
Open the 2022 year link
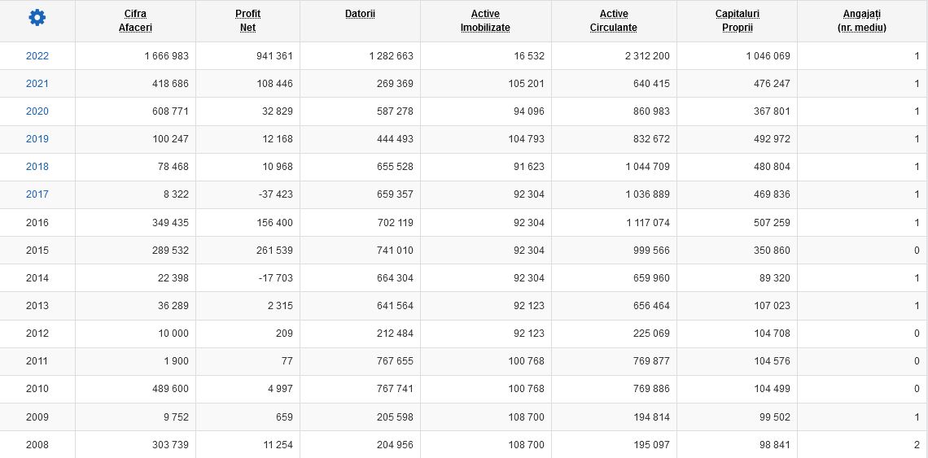[37, 56]
